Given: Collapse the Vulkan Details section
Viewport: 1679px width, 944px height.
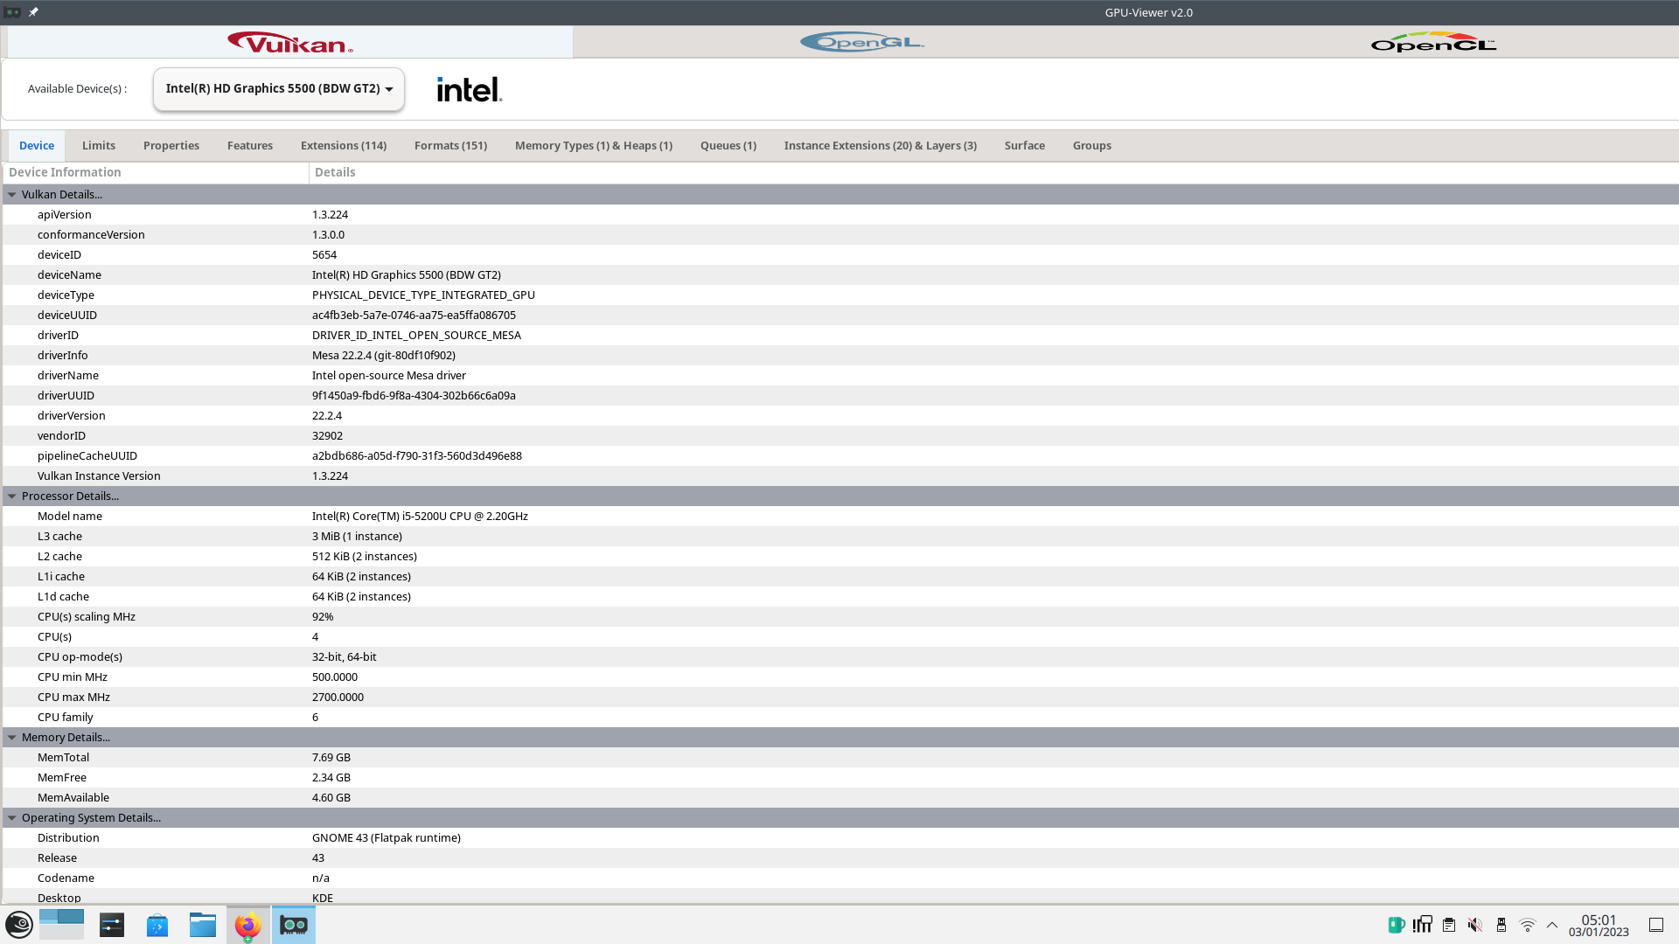Looking at the screenshot, I should click(12, 195).
